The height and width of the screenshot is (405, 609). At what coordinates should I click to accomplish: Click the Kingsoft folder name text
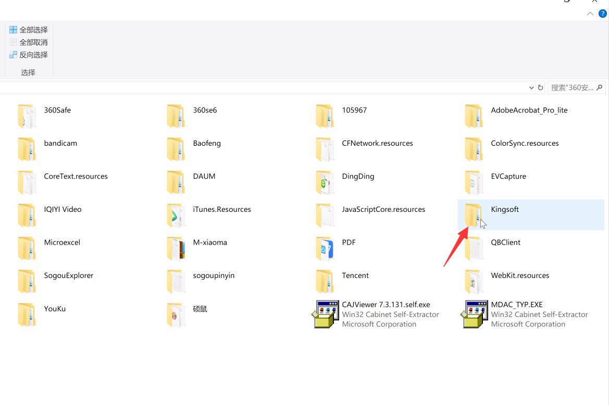(x=504, y=209)
